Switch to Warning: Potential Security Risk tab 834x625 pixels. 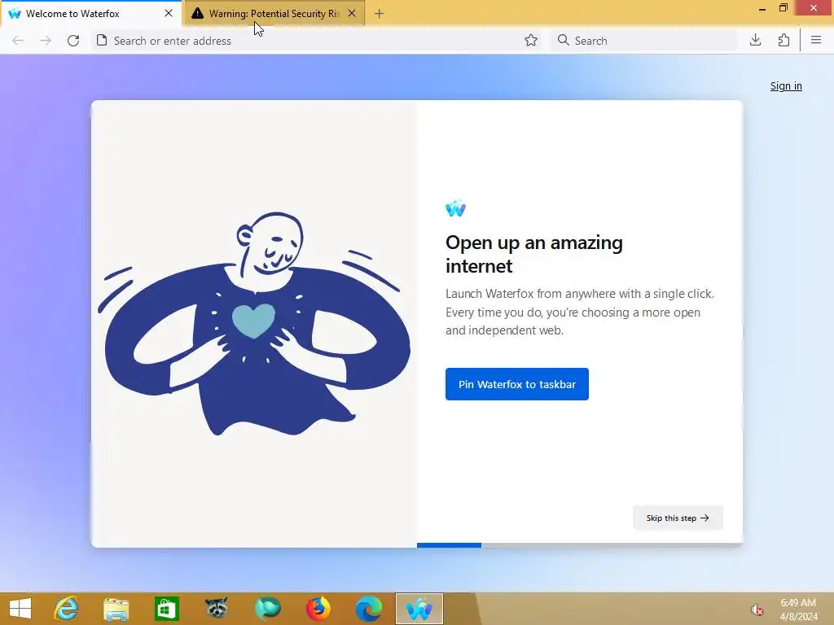point(274,13)
